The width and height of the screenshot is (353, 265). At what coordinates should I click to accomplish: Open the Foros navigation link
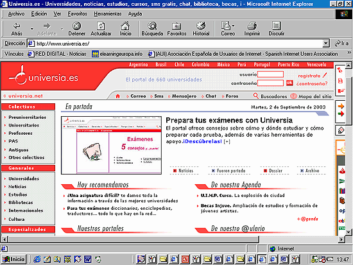232,96
